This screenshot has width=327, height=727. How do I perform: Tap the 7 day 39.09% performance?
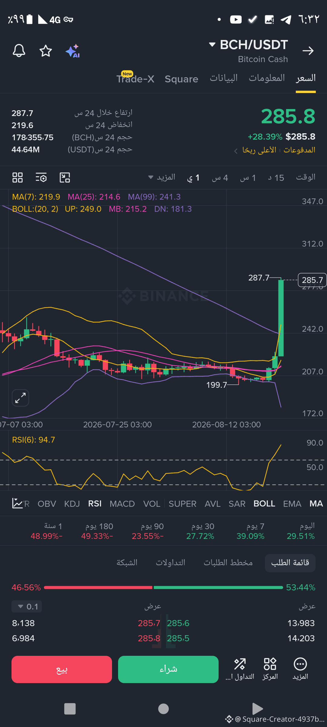[251, 531]
